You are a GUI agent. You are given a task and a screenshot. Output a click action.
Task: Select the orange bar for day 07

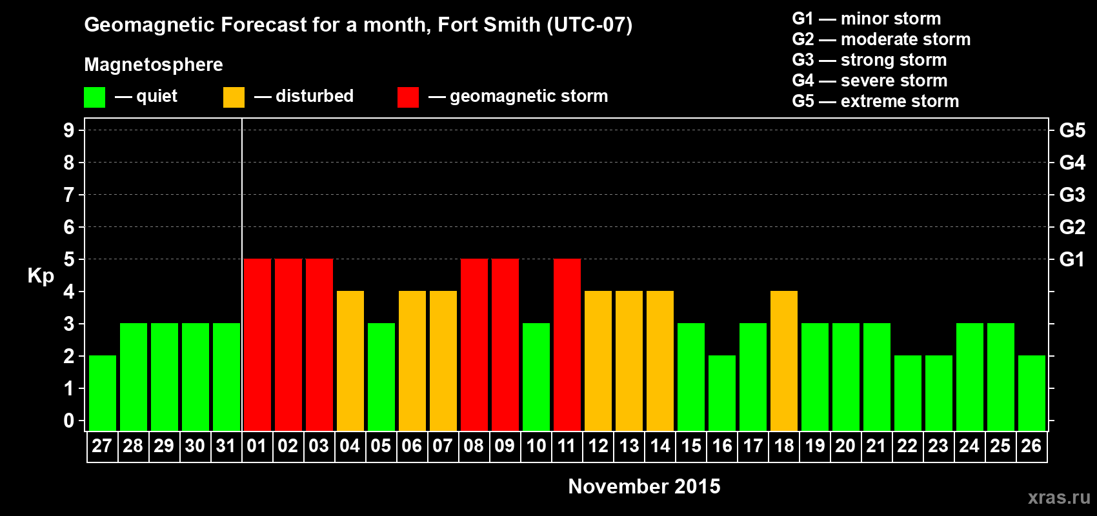coord(443,361)
